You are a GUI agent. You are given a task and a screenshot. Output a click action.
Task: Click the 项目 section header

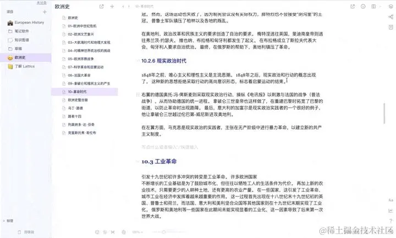pyautogui.click(x=10, y=12)
